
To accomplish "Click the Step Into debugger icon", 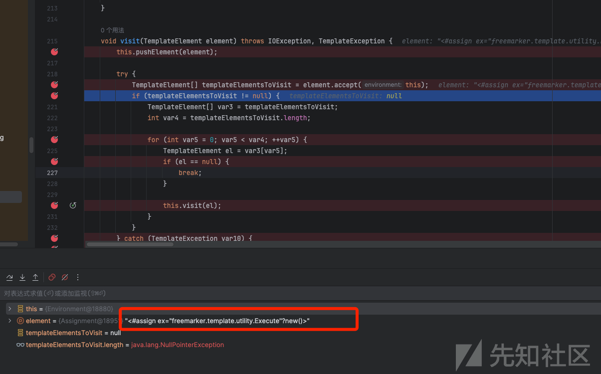I will coord(22,277).
